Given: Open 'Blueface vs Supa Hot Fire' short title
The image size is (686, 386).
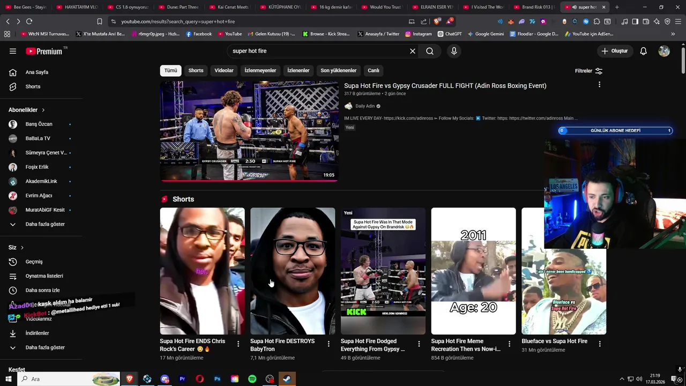Looking at the screenshot, I should pos(554,341).
